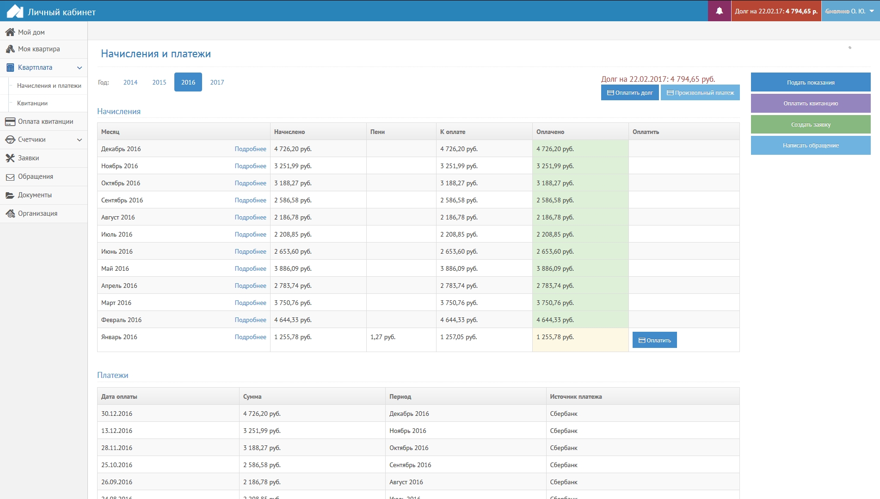Open Подробнее for Апрель 2016
The image size is (880, 499).
[x=250, y=286]
